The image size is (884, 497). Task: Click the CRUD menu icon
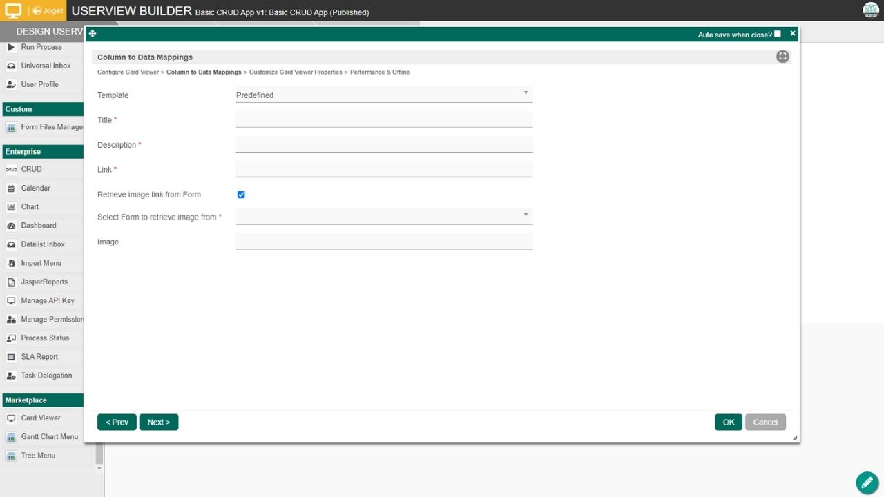pos(11,169)
